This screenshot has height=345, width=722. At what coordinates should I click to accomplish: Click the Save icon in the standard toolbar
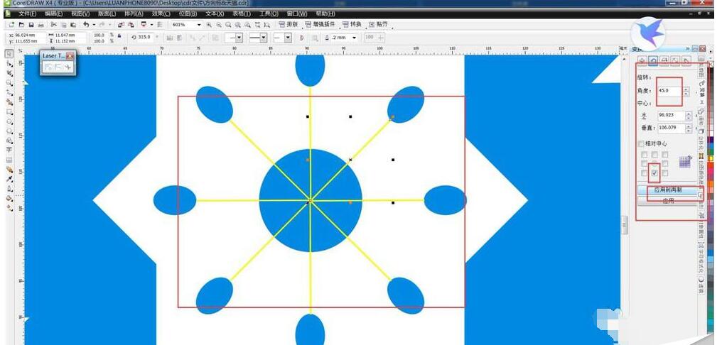pyautogui.click(x=31, y=25)
